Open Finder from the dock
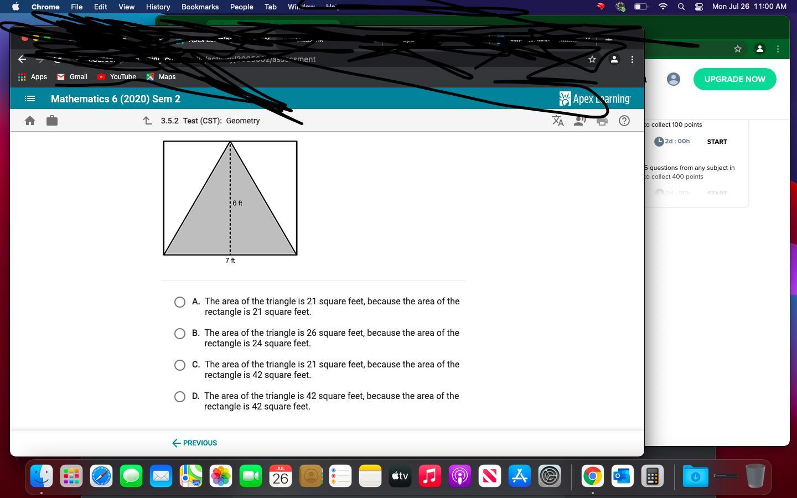 42,476
